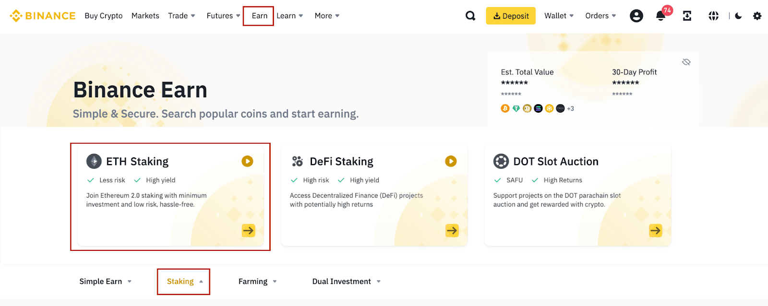This screenshot has width=768, height=306.
Task: Click the download app icon
Action: click(687, 16)
